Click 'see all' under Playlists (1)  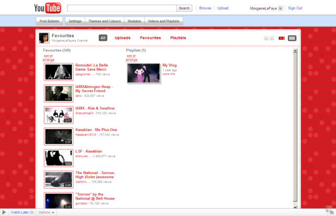click(131, 56)
